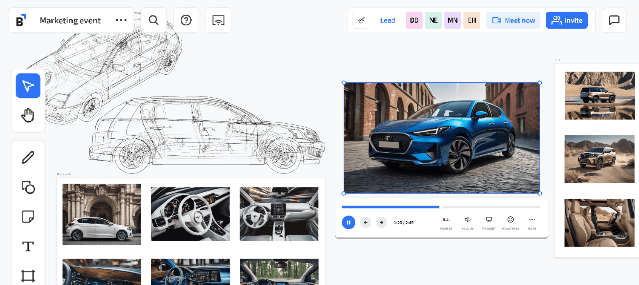Click the Bluescape B logo
The height and width of the screenshot is (285, 639).
(x=22, y=20)
